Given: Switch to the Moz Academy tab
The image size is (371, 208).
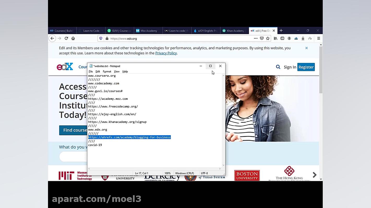Looking at the screenshot, I should coord(148,31).
